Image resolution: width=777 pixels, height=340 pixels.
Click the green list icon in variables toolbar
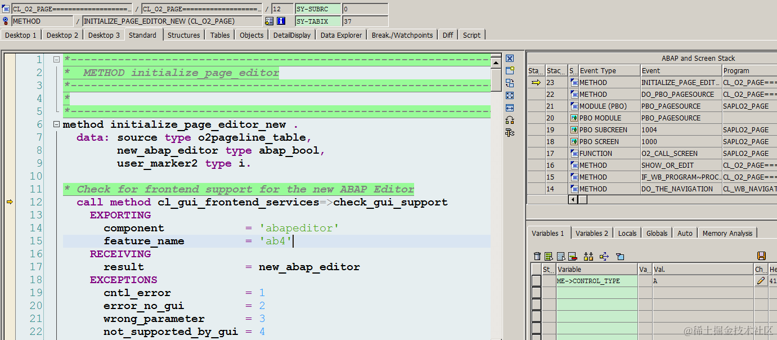548,256
